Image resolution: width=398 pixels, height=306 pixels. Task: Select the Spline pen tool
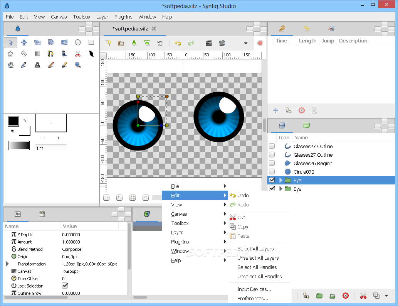tap(51, 54)
